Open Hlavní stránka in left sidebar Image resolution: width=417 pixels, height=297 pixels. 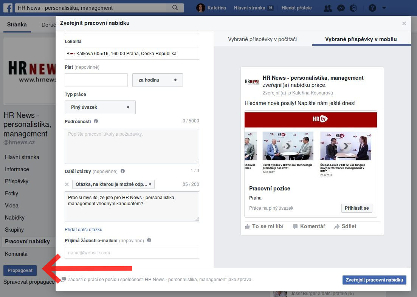(x=22, y=157)
